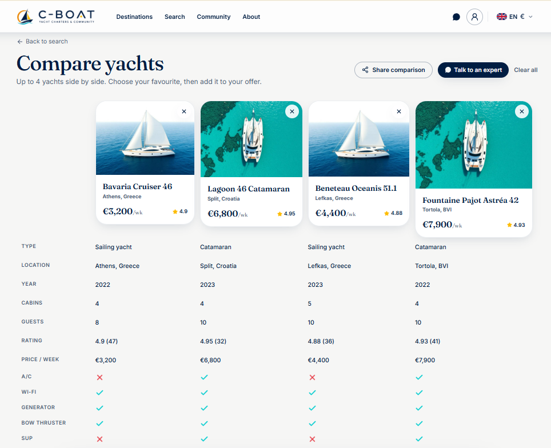Click SUP red cross in Beneteau column
Viewport: 551px width, 448px height.
pos(313,439)
